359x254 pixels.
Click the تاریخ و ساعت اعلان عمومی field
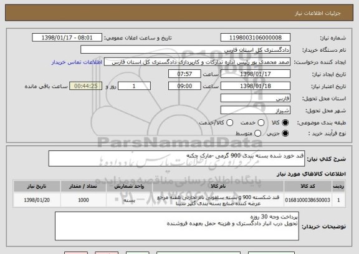[67, 37]
